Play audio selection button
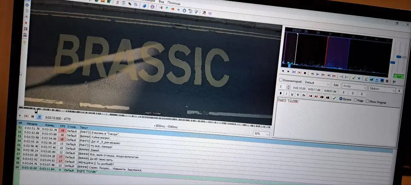 (x=294, y=72)
